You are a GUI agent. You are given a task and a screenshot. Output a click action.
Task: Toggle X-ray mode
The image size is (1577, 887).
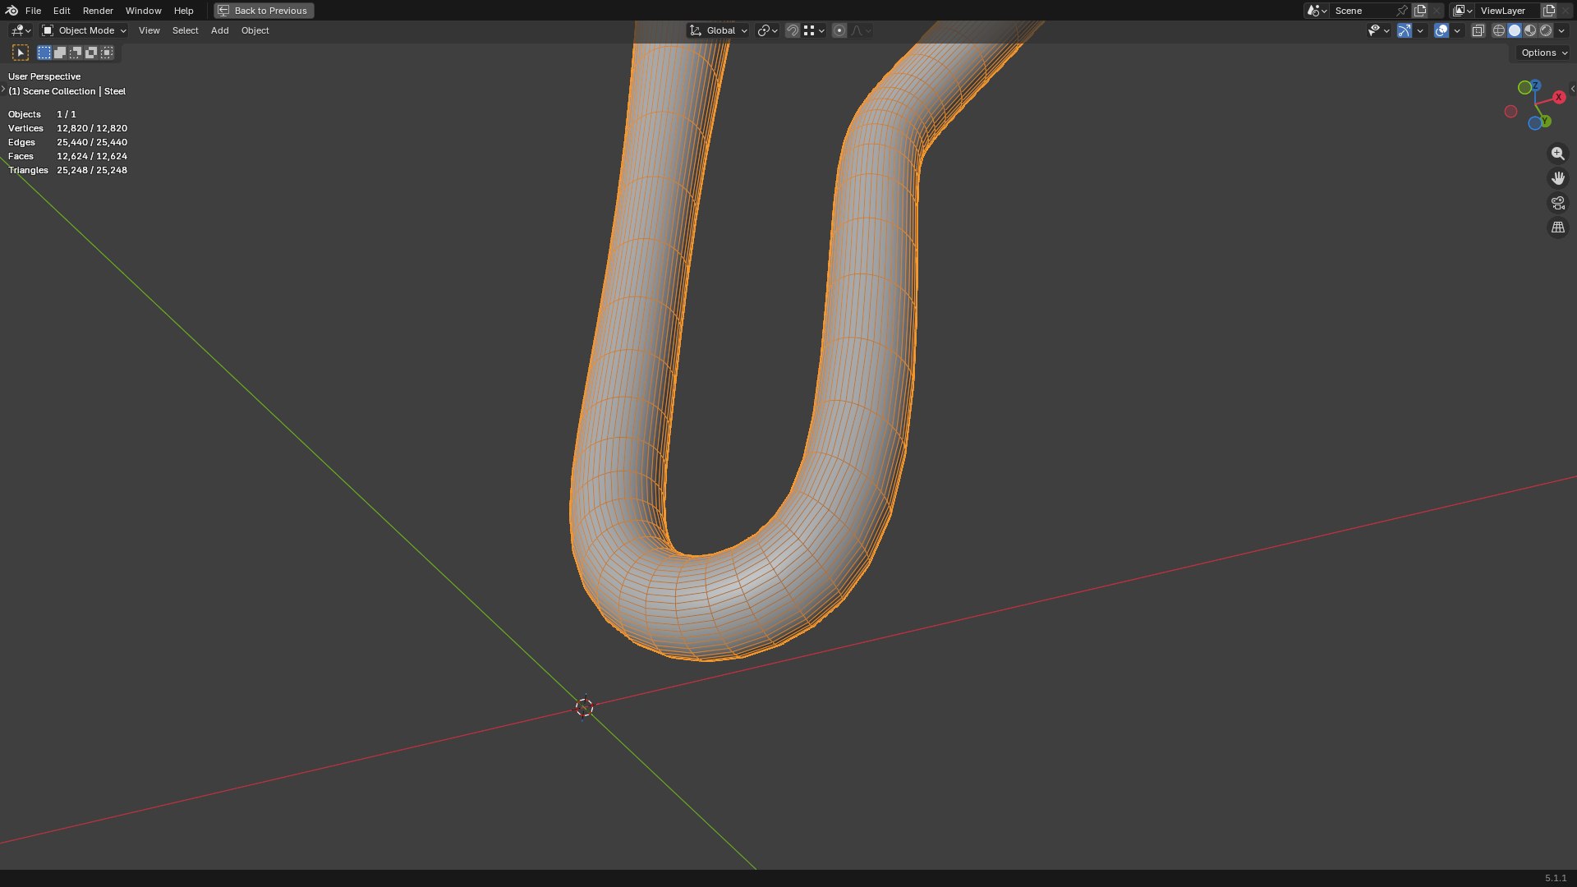tap(1478, 30)
